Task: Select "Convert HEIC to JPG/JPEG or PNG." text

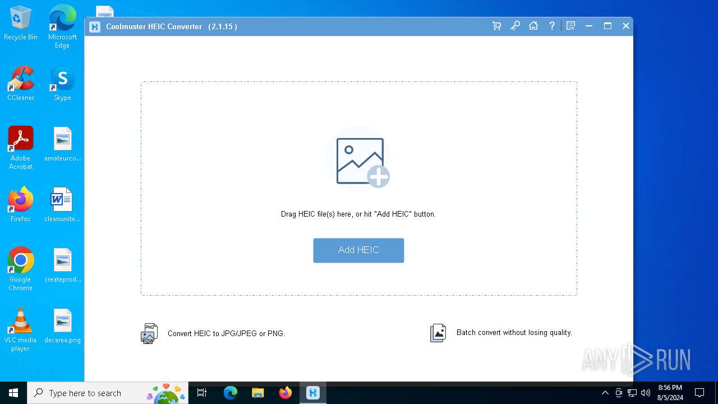Action: tap(226, 333)
